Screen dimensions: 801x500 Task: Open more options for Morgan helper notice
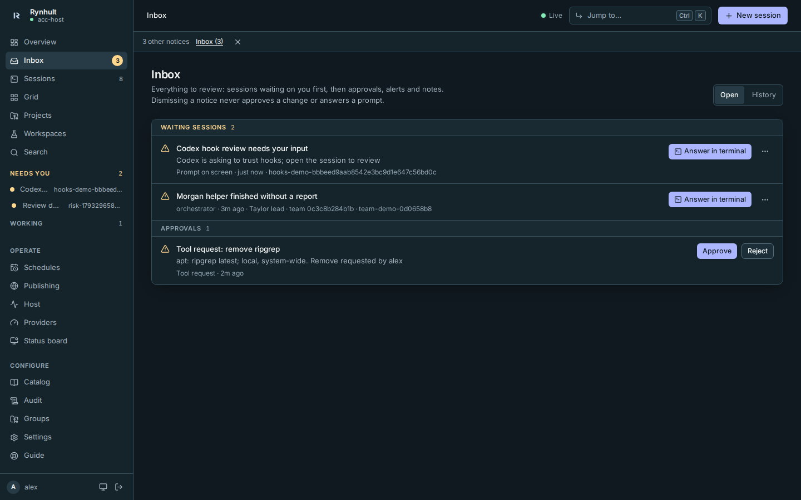point(765,200)
